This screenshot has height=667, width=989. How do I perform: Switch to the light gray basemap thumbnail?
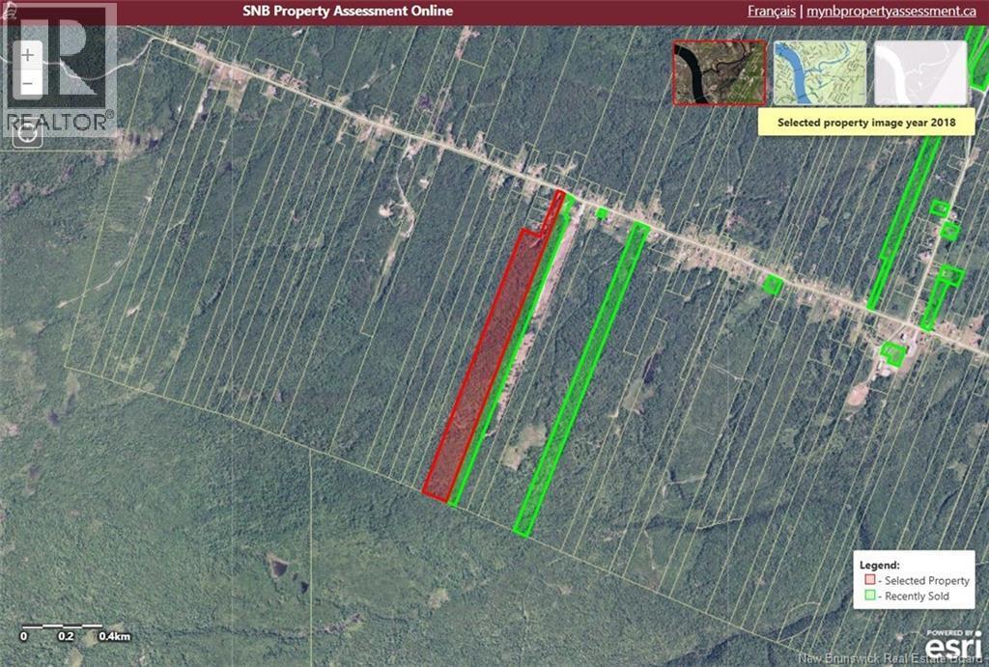point(920,72)
